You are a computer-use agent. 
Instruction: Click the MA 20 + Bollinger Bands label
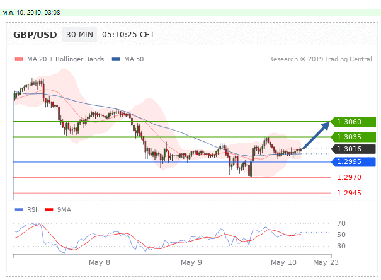tap(65, 59)
